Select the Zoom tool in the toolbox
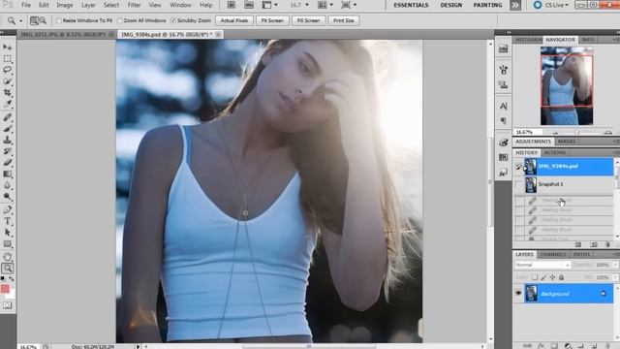The width and height of the screenshot is (620, 349). click(8, 269)
